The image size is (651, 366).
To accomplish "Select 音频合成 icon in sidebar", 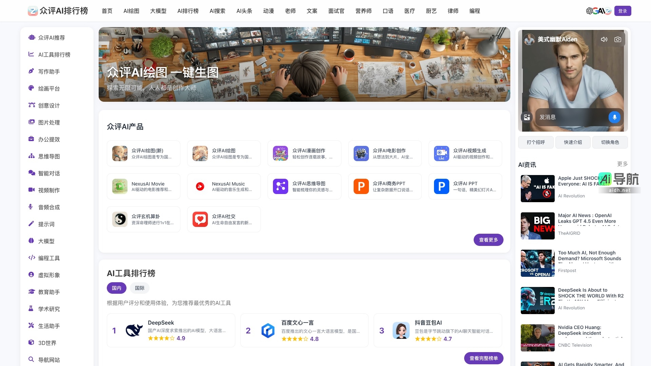I will click(x=31, y=207).
